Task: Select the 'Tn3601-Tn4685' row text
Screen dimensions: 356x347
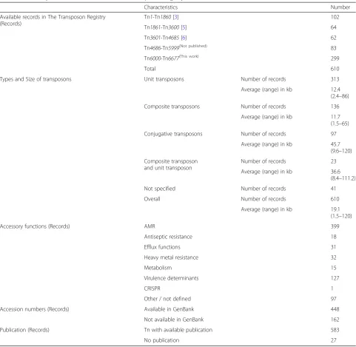Action: [x=161, y=38]
